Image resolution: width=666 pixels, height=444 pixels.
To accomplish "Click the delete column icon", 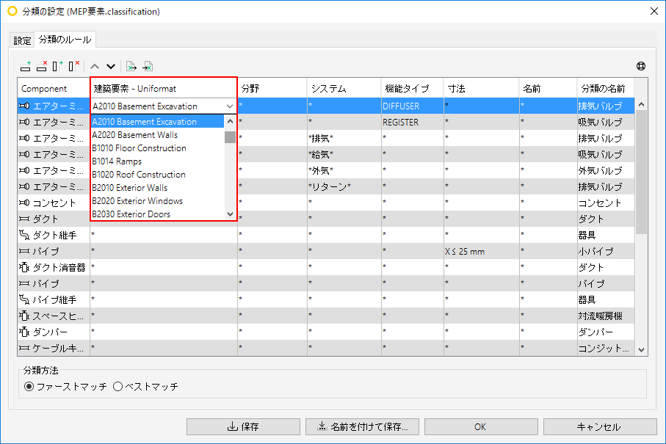I will [74, 66].
